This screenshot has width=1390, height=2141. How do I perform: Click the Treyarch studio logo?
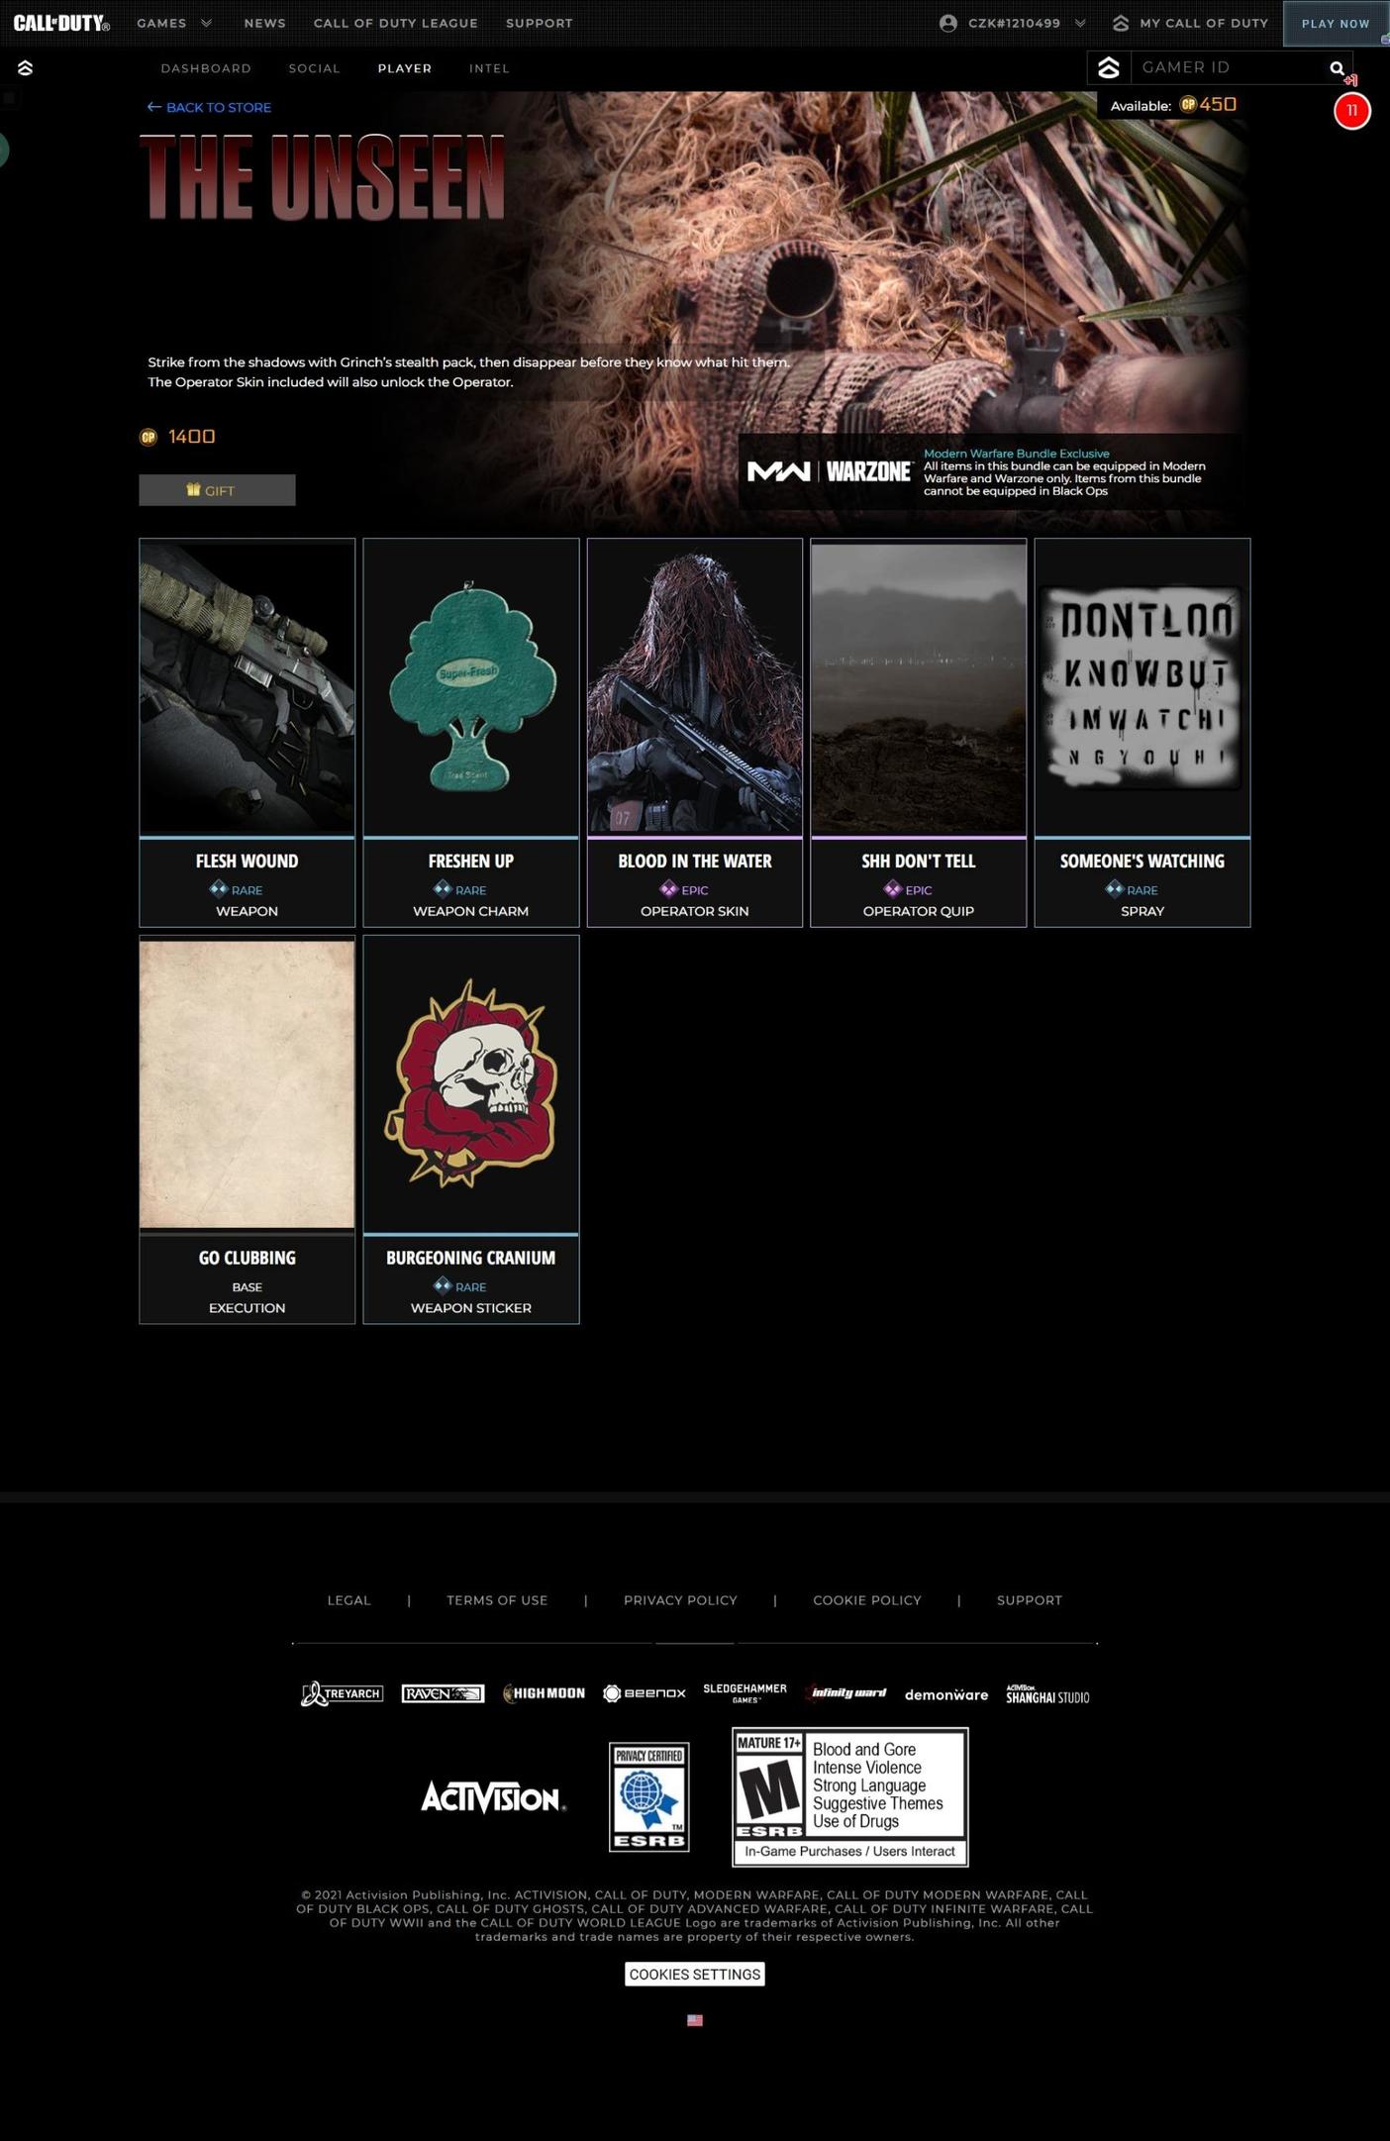(342, 1694)
